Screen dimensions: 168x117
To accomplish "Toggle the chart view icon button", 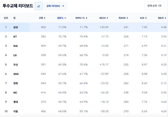I will tap(39, 6).
